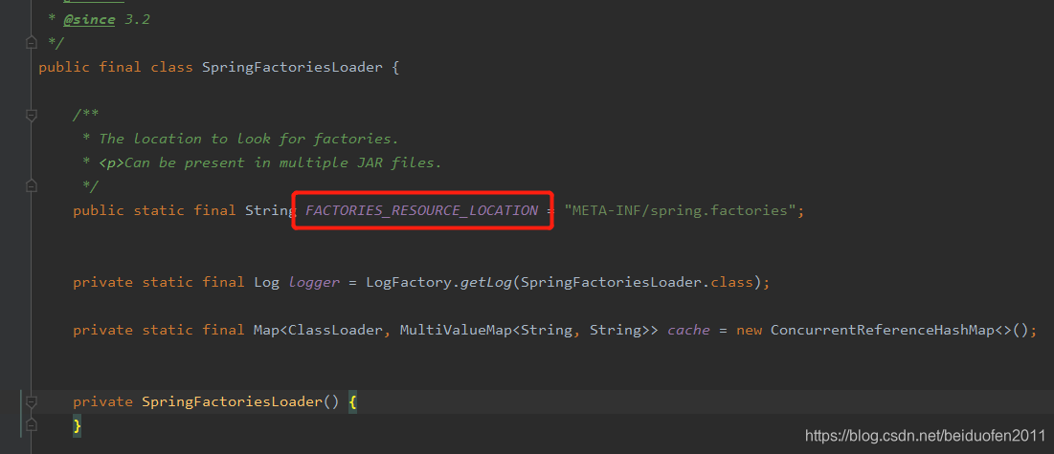Click the cache field name
This screenshot has height=454, width=1054.
click(x=688, y=330)
